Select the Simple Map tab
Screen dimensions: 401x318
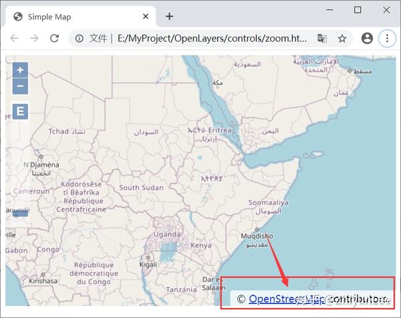point(80,17)
